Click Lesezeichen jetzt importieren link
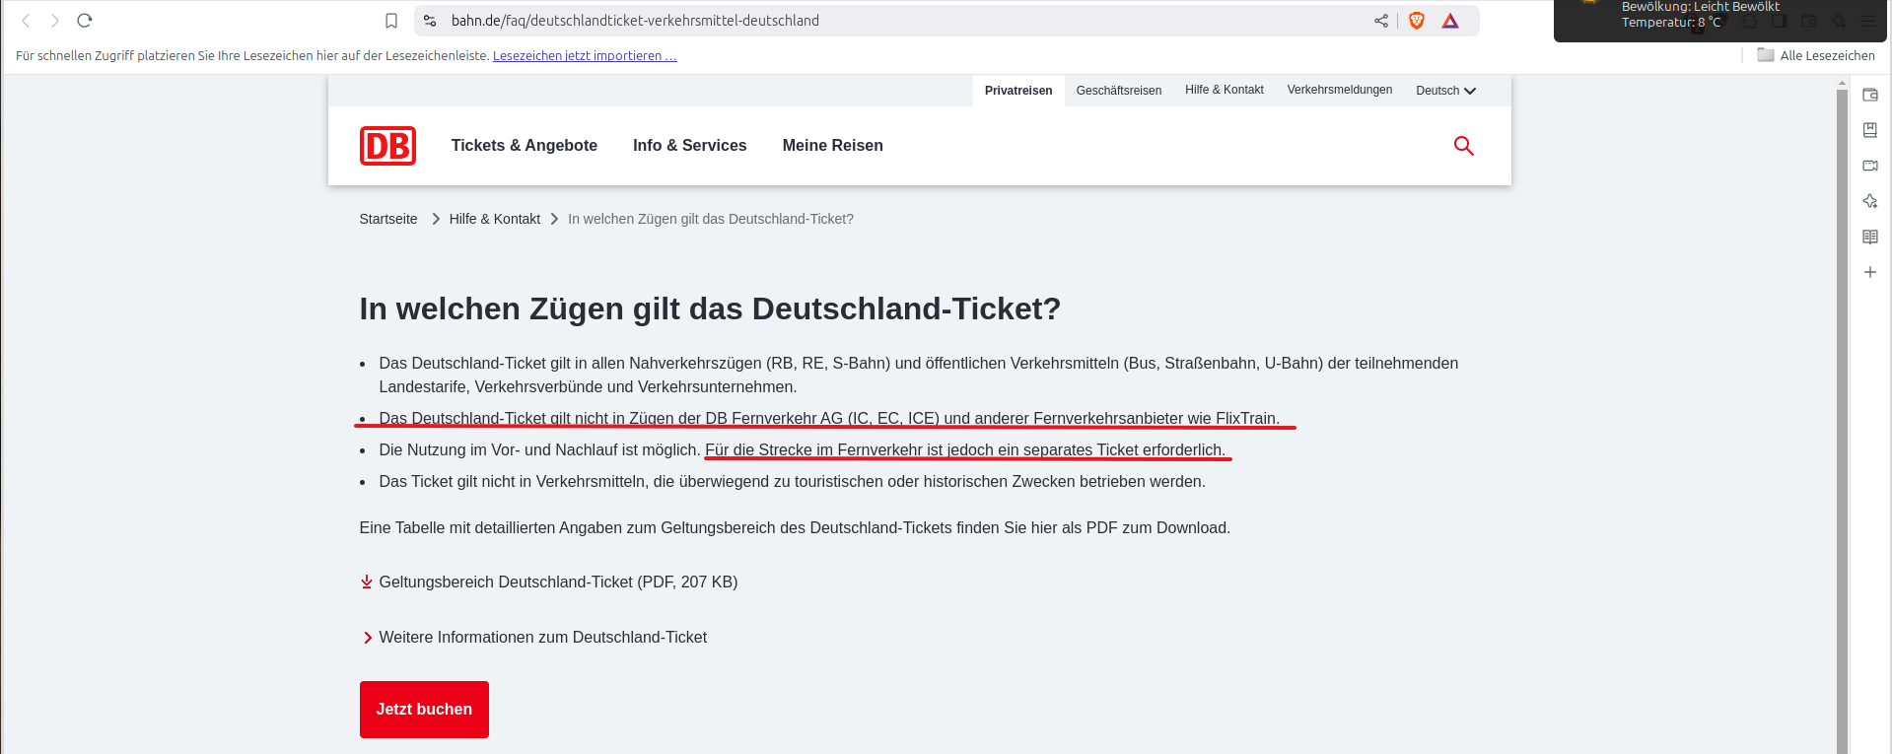The height and width of the screenshot is (754, 1892). coord(585,56)
